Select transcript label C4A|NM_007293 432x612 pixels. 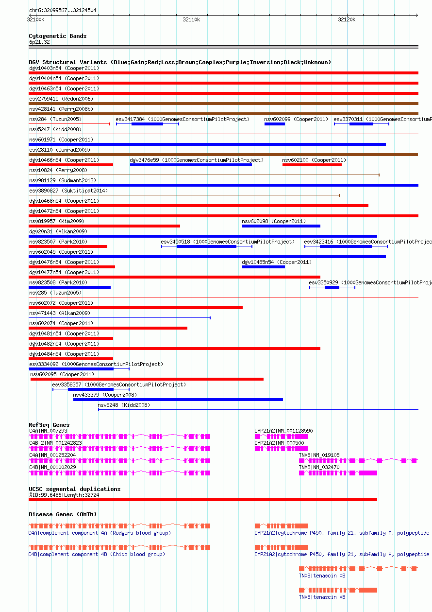click(48, 431)
